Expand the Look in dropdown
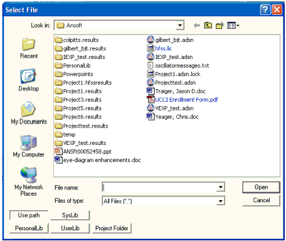This screenshot has height=241, width=286. click(180, 26)
